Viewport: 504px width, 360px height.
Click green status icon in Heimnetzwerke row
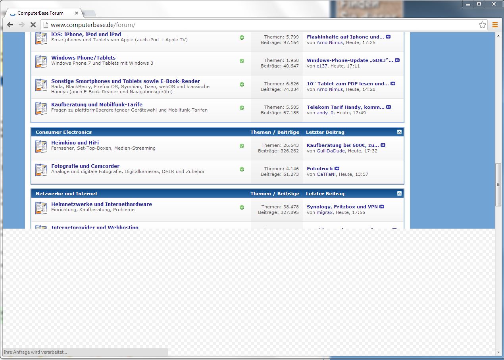[x=242, y=207]
